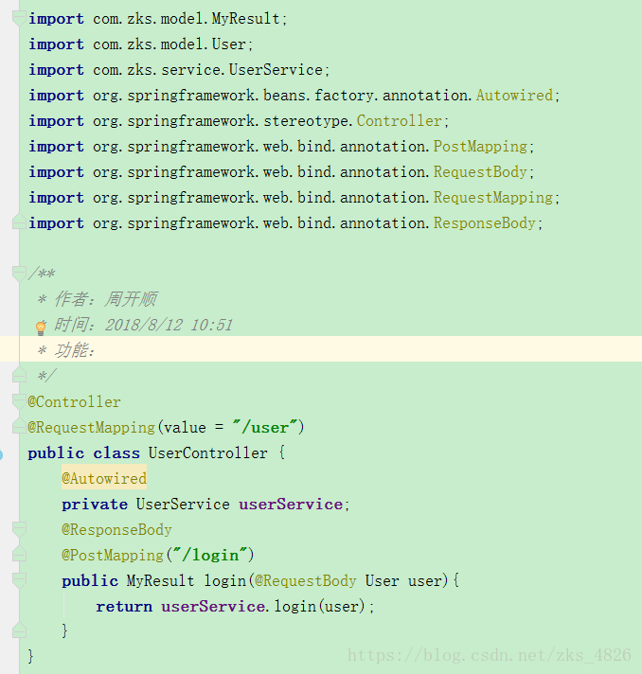Click fold end marker at ResponseBody import
This screenshot has width=642, height=674.
19,222
